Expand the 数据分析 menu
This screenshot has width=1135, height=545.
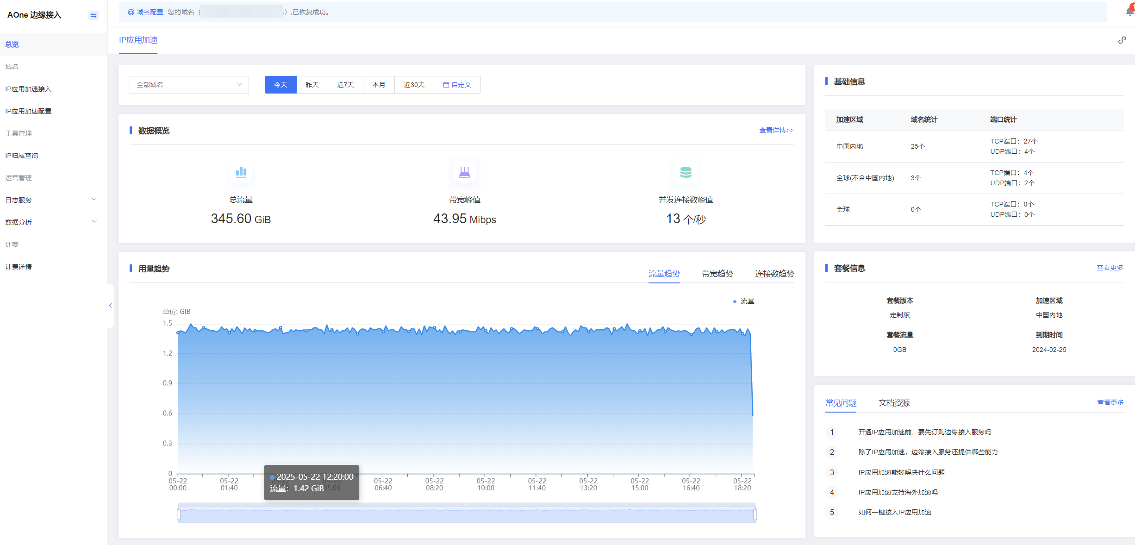51,222
